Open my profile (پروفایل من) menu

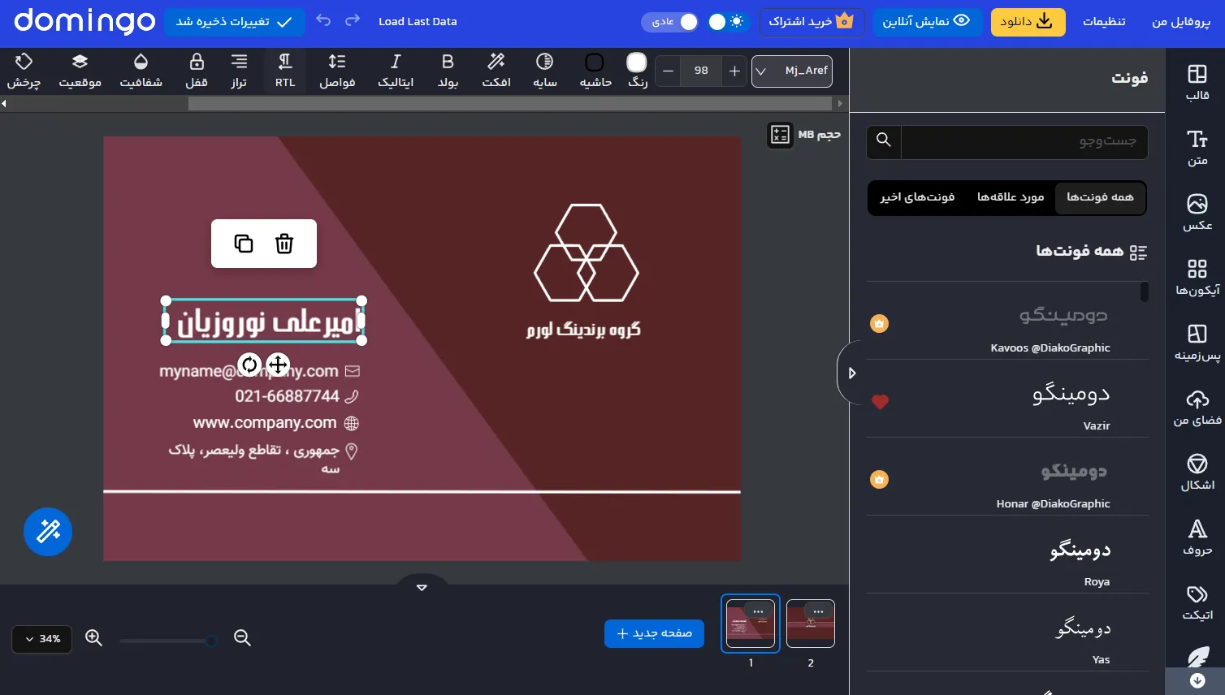[1180, 22]
